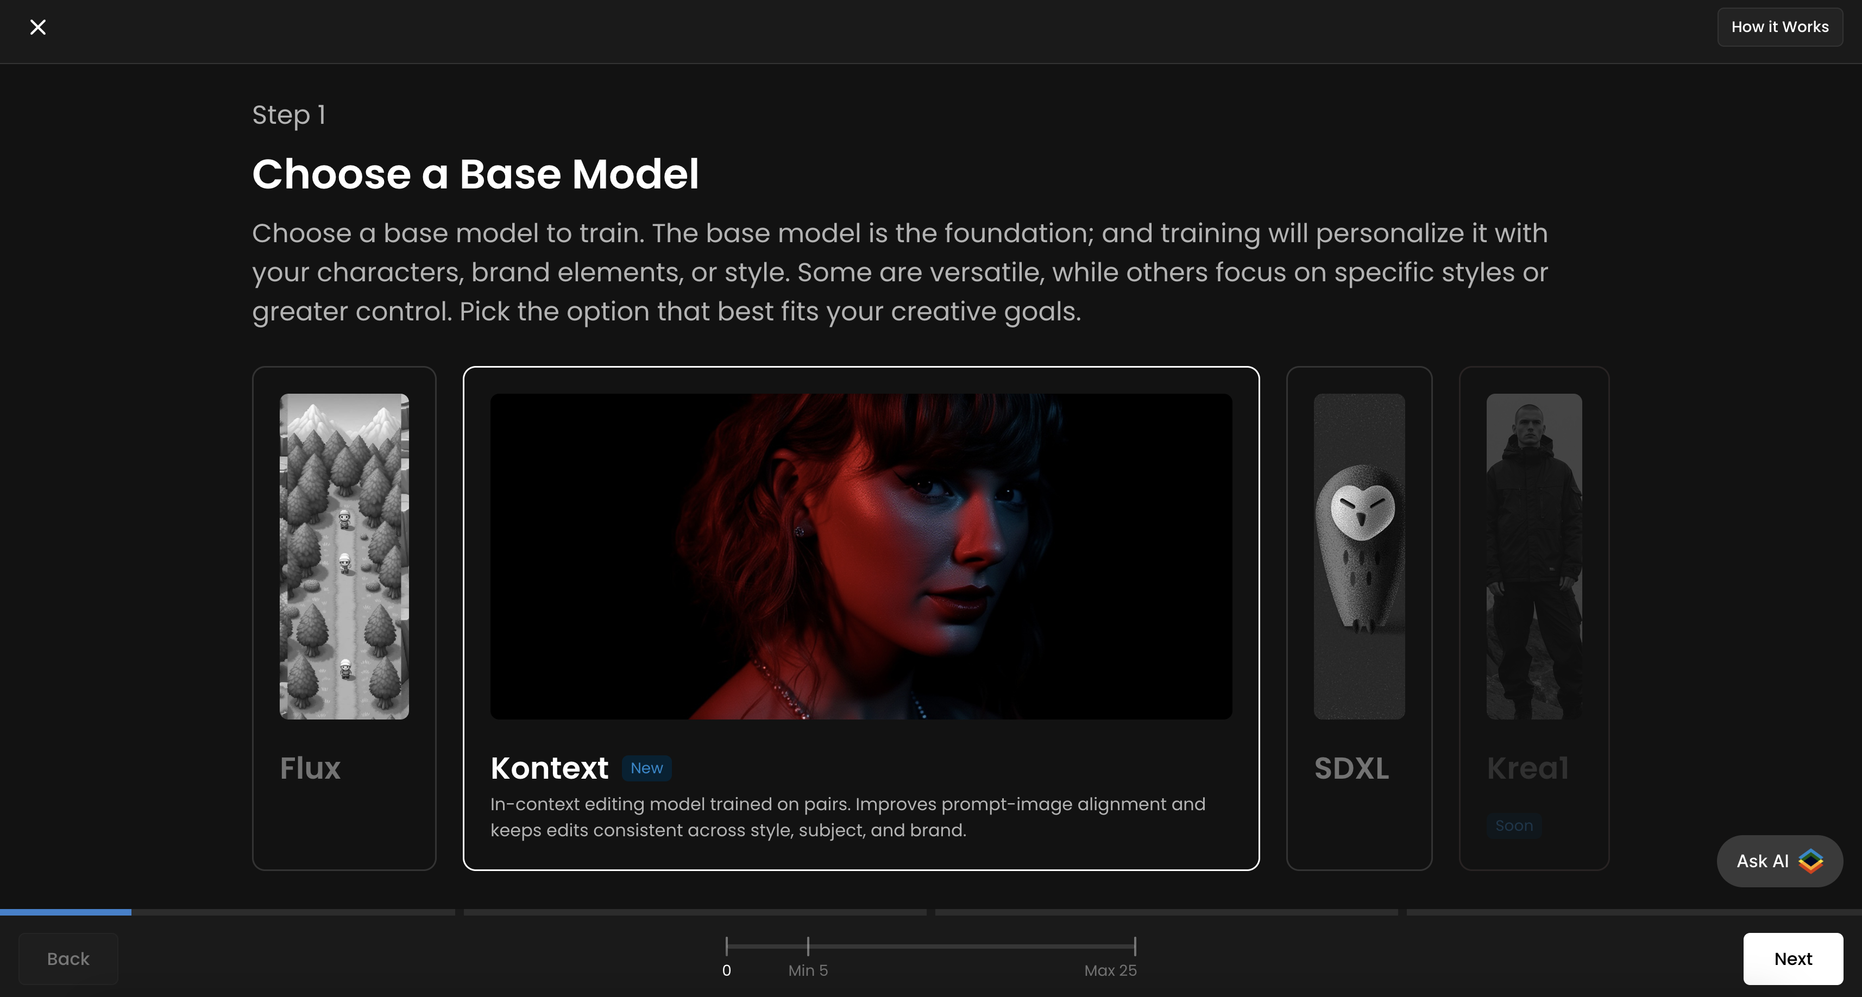
Task: Select the Flux base model card
Action: click(310, 768)
